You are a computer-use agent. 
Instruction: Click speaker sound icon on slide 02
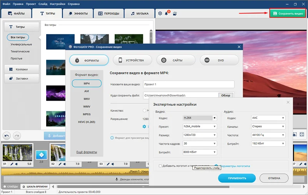click(65, 164)
